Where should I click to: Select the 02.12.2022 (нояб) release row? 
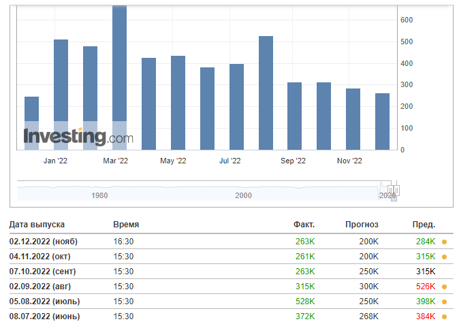click(x=232, y=242)
